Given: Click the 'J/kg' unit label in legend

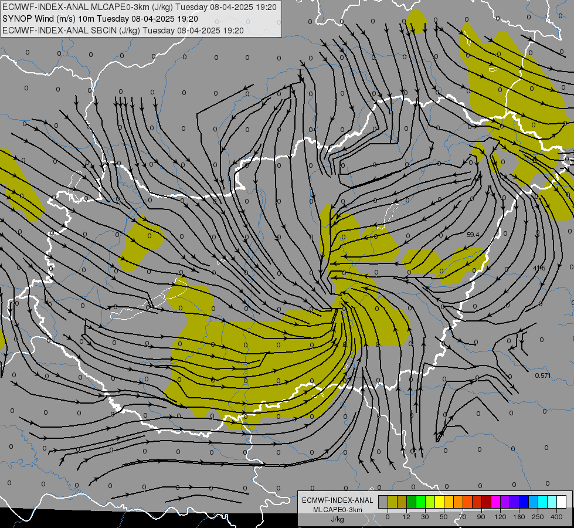Looking at the screenshot, I should click(x=337, y=519).
